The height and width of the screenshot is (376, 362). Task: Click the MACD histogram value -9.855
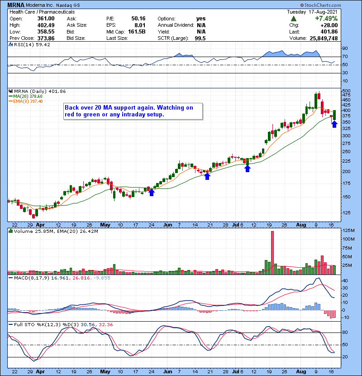(102, 278)
